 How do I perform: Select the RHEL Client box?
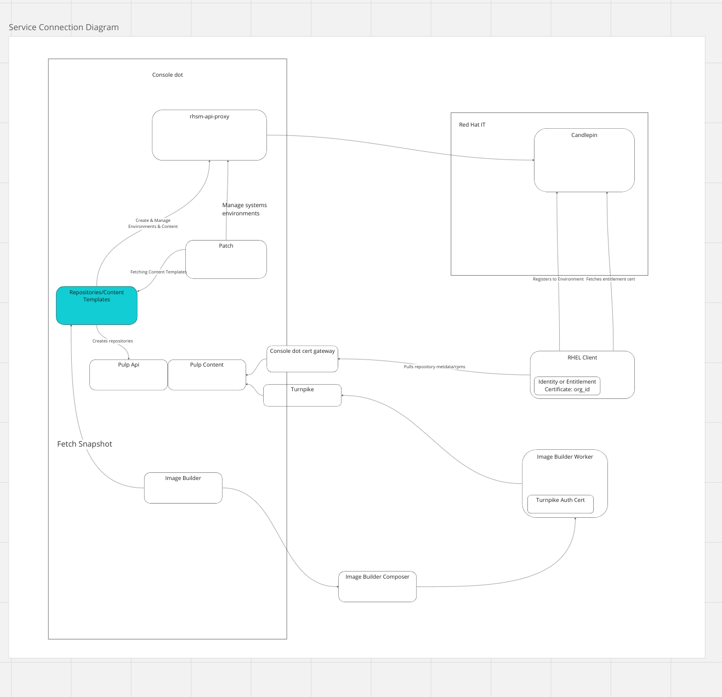click(582, 375)
